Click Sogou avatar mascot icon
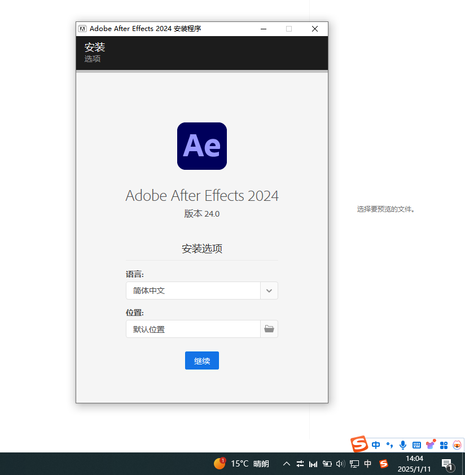The width and height of the screenshot is (465, 475). 457,445
